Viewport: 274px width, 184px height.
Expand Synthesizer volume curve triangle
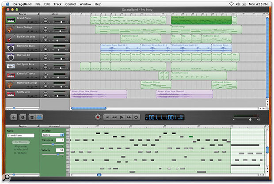(36, 96)
